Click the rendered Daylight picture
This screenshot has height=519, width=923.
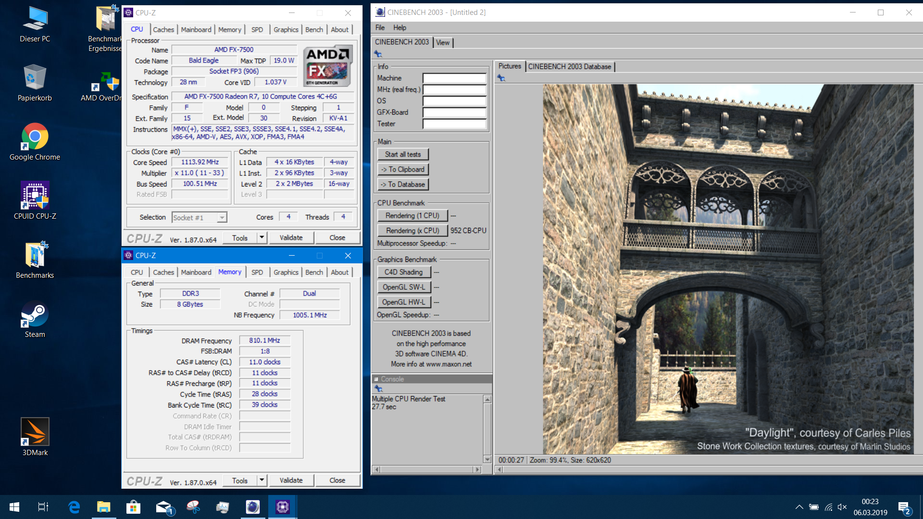[728, 269]
